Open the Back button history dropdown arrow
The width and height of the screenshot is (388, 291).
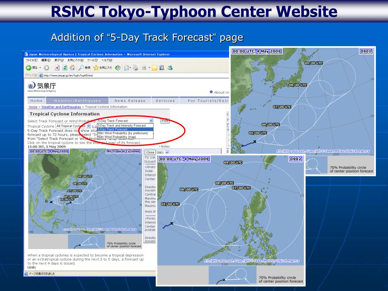click(40, 67)
